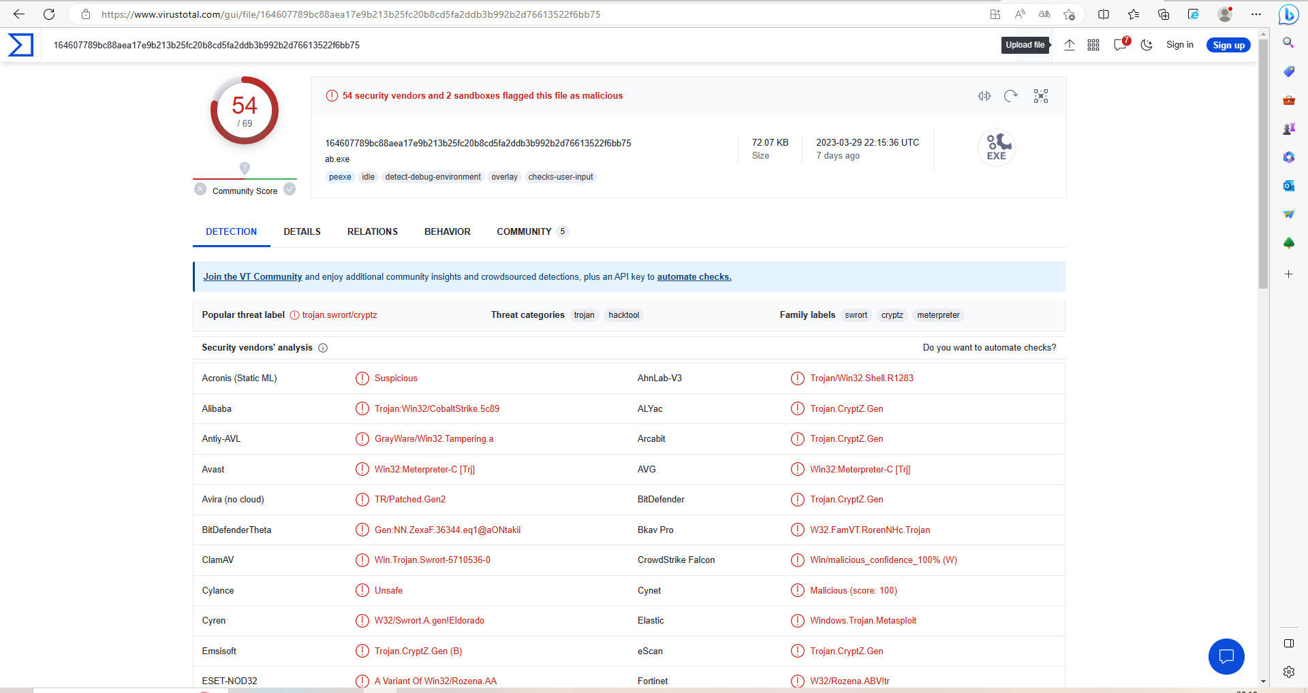The image size is (1308, 693).
Task: Click the Join the VT Community link
Action: pos(253,277)
